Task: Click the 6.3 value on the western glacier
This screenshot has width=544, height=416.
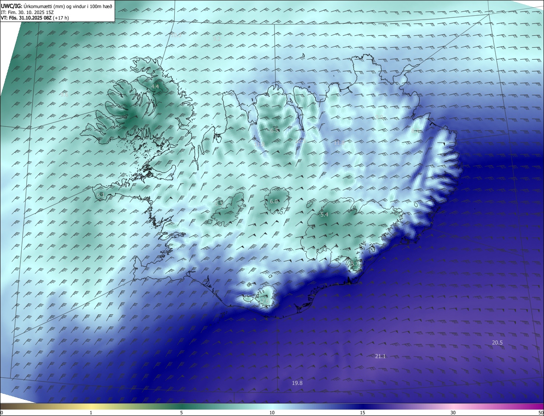Action: [219, 204]
